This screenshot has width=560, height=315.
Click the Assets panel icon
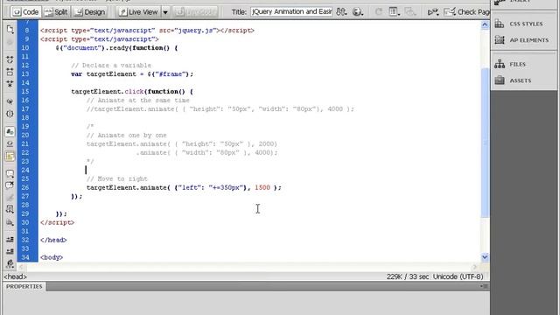[500, 80]
